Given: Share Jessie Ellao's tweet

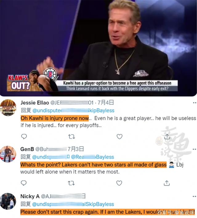Looking at the screenshot, I should tap(167, 136).
